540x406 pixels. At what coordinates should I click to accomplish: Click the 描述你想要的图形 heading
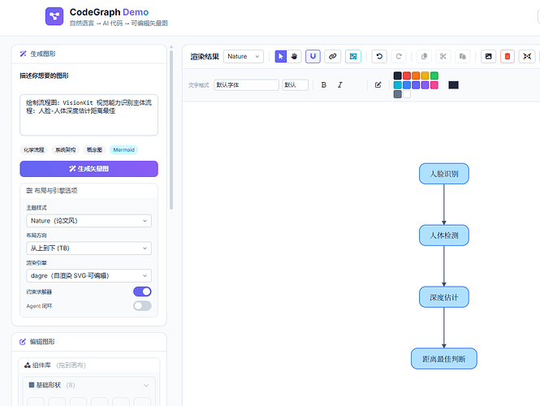[44, 76]
